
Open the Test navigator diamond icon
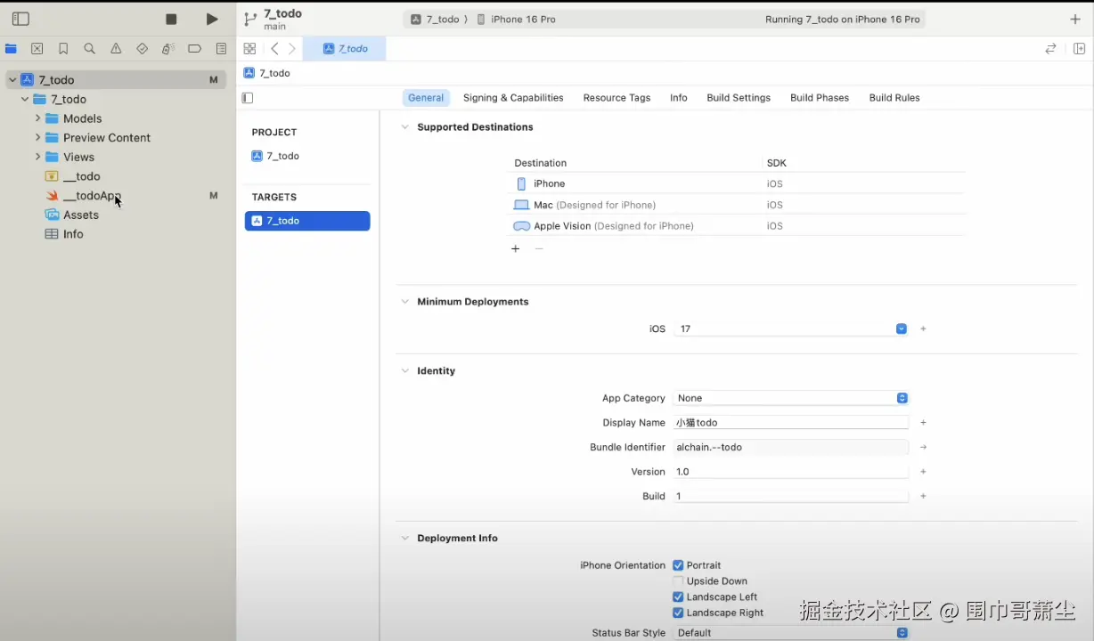[x=142, y=49]
